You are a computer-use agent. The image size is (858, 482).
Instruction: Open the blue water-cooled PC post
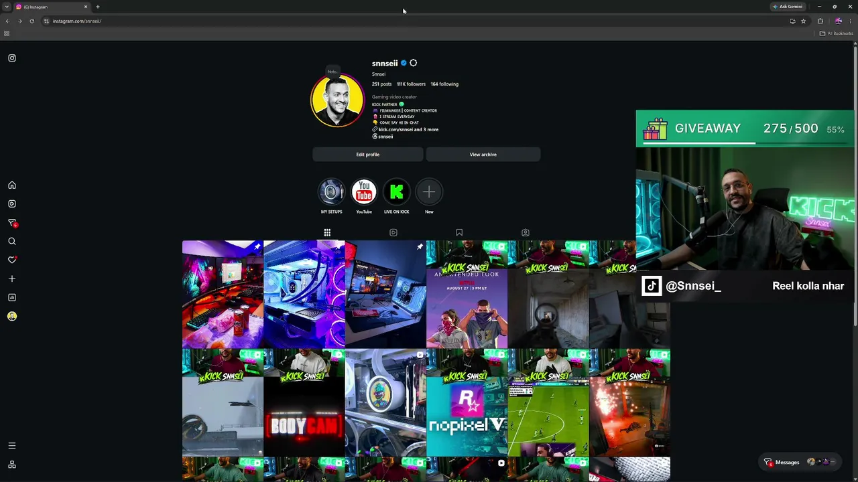[304, 295]
